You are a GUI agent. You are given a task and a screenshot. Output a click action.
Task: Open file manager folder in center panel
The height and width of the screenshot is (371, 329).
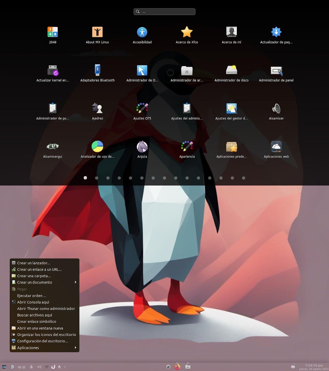coord(188,367)
